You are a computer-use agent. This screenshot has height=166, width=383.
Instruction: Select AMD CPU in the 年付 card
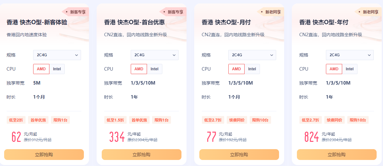[334, 69]
